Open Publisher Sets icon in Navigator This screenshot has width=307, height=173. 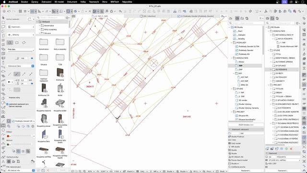(247, 18)
